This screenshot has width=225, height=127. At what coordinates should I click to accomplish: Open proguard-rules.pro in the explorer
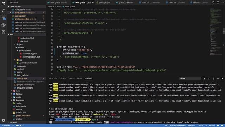pos(25,88)
